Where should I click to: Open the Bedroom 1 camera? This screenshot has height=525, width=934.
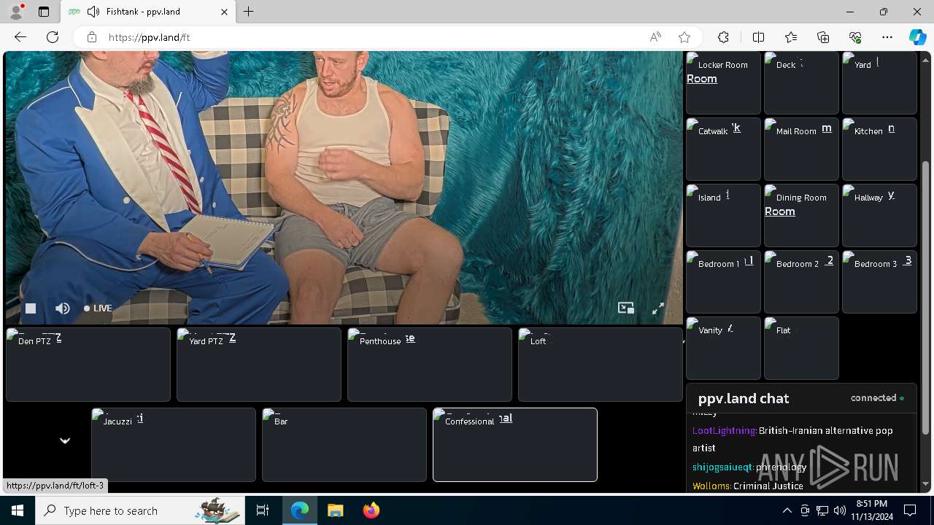point(723,281)
